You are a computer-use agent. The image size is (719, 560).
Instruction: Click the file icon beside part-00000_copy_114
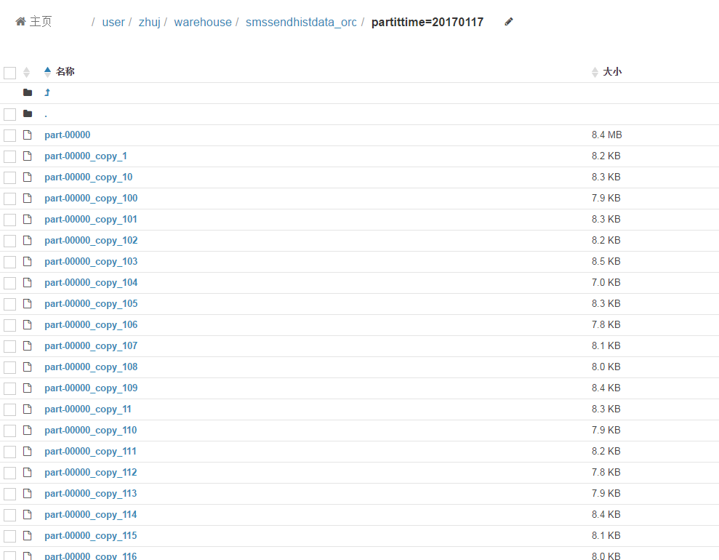pos(28,515)
